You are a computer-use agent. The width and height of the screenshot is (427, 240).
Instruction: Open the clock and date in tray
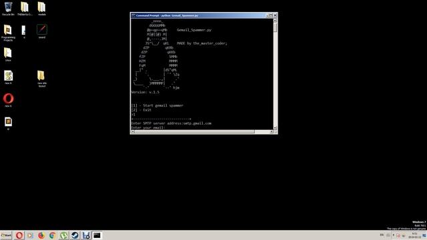(x=414, y=235)
